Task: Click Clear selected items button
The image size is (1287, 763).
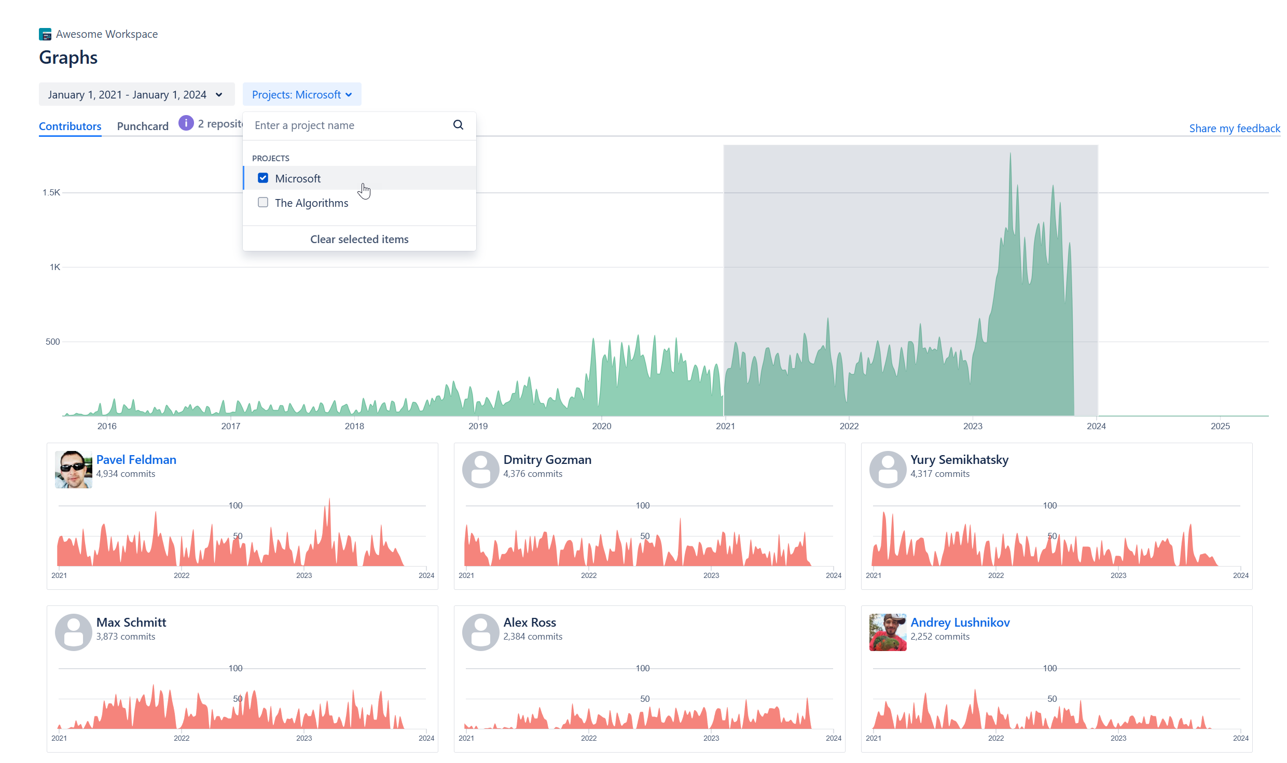Action: tap(359, 239)
